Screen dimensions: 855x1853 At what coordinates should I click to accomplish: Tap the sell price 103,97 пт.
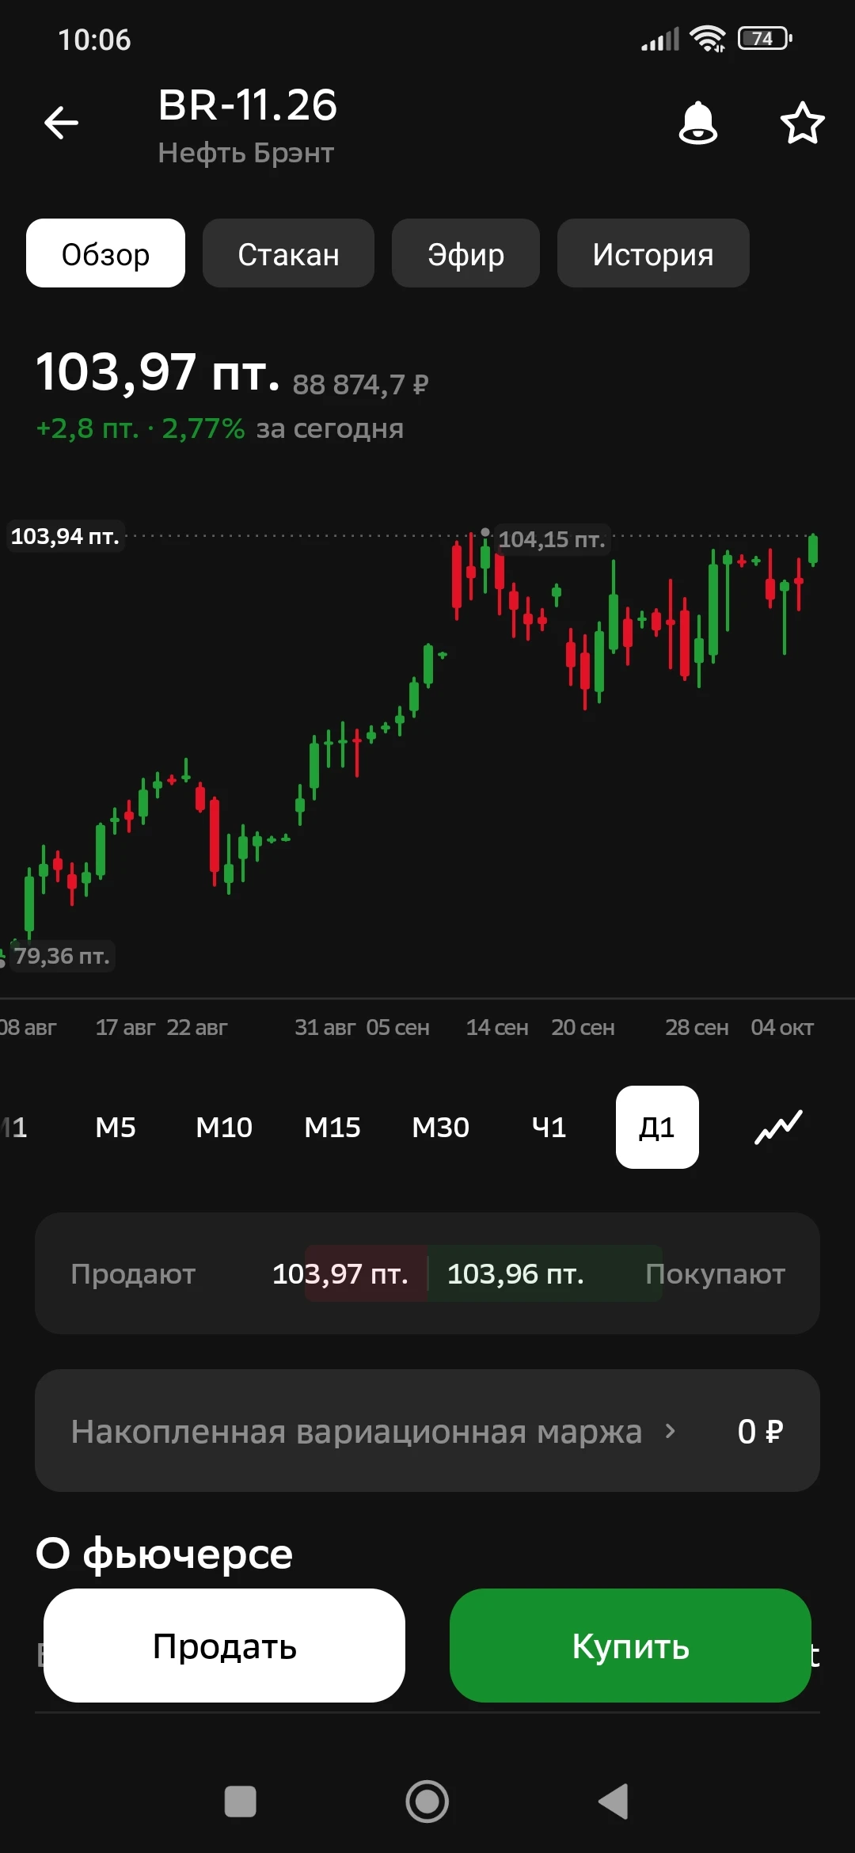pos(340,1273)
